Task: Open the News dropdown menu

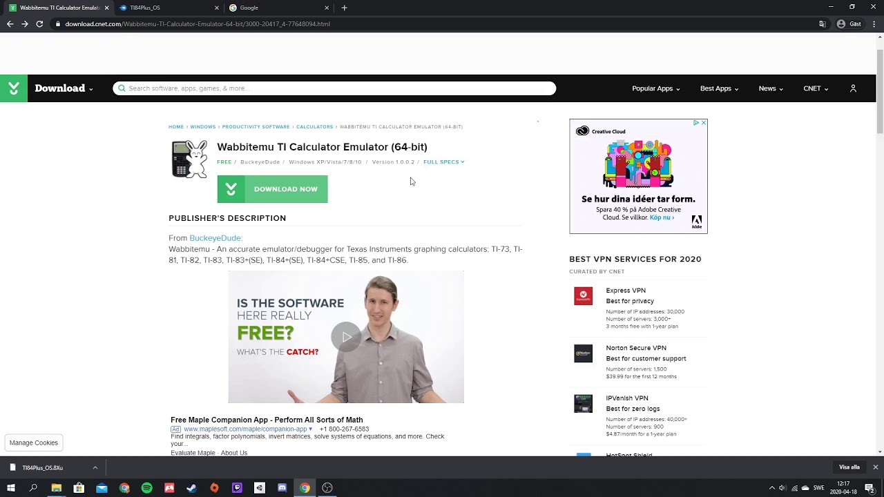Action: point(771,88)
